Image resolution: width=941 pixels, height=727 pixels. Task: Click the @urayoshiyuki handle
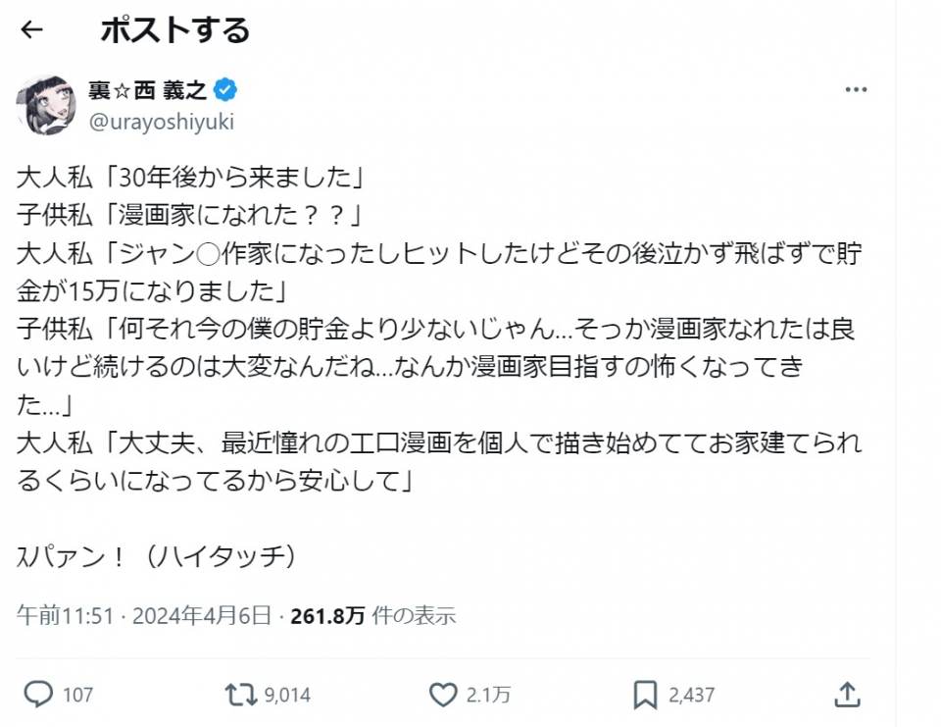coord(162,122)
